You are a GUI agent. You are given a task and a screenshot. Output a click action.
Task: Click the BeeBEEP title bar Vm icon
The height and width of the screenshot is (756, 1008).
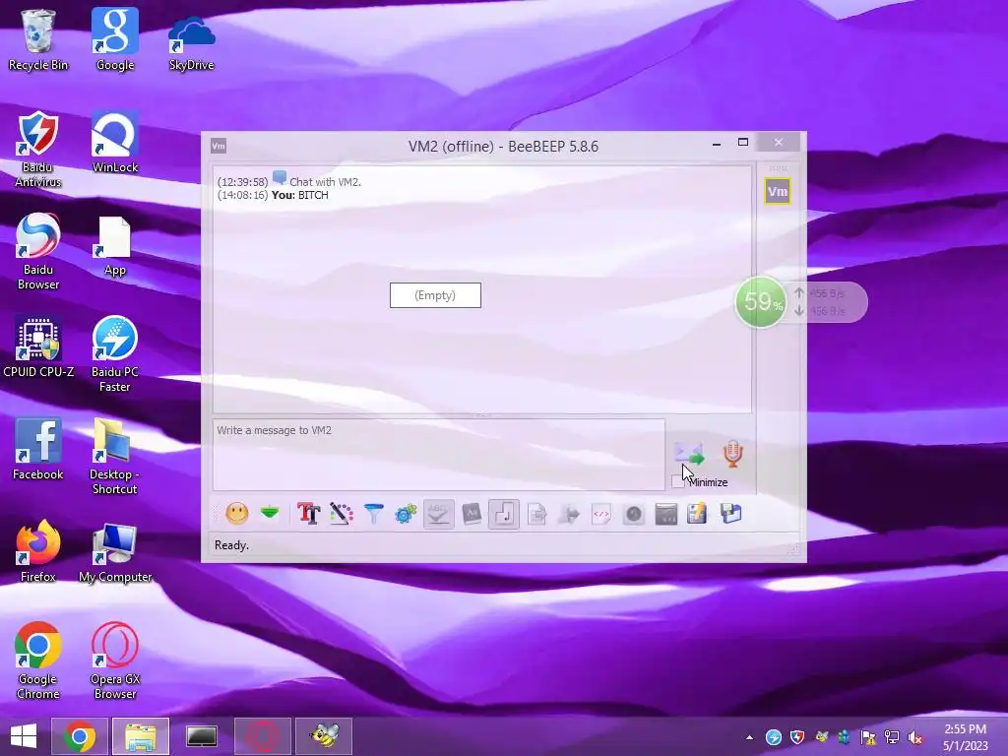coord(219,146)
